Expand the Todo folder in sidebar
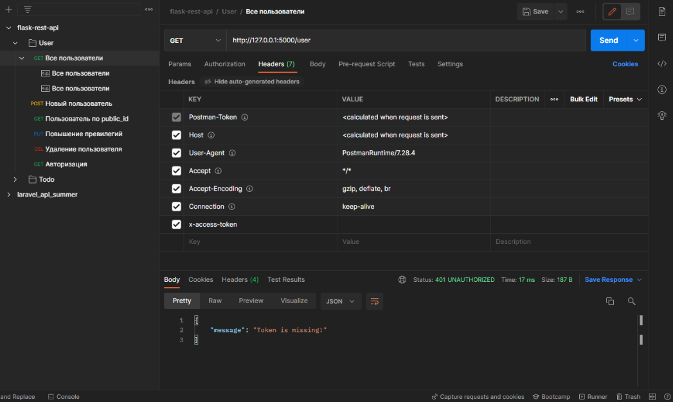The image size is (673, 402). click(15, 180)
